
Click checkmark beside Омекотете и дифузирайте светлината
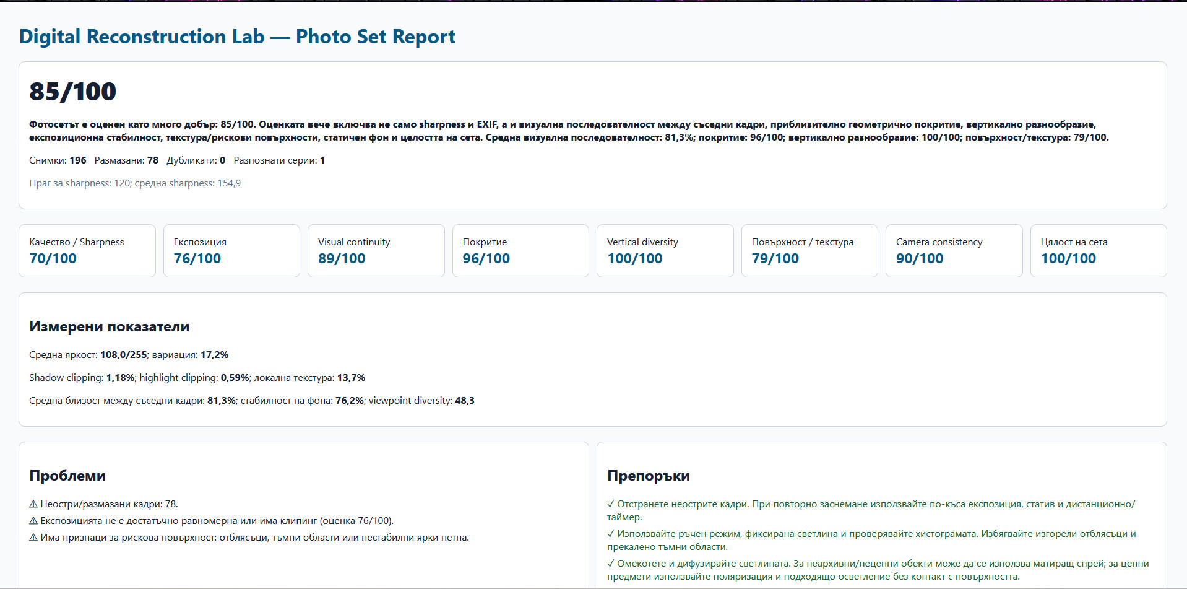point(611,564)
